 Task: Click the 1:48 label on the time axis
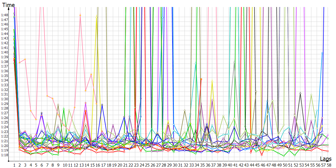[4, 15]
